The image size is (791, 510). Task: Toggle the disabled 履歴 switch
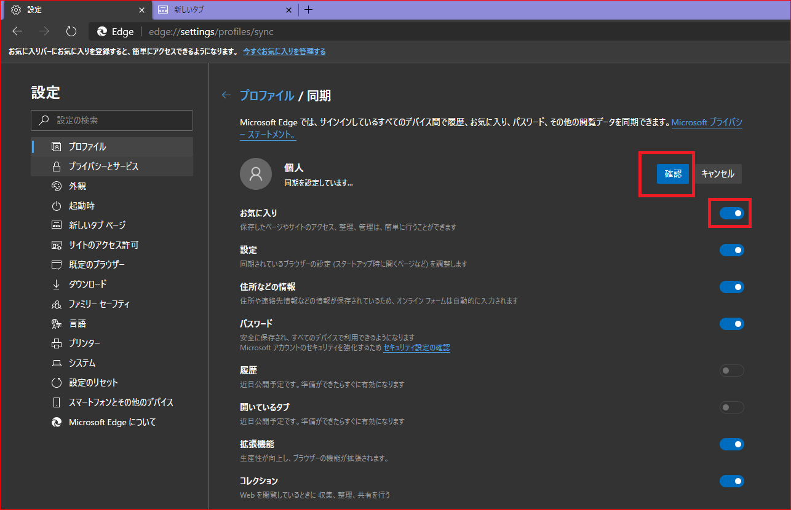click(732, 371)
